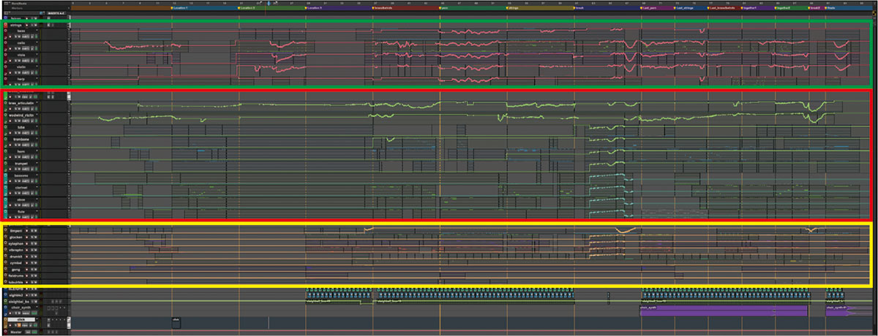Select the vibraphn track name

[x=16, y=250]
